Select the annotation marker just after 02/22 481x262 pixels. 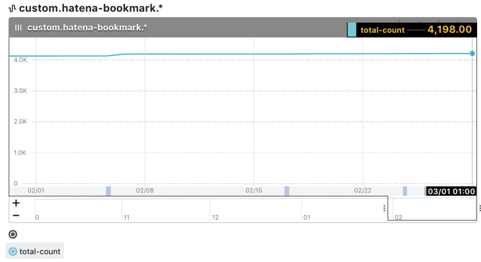point(405,191)
